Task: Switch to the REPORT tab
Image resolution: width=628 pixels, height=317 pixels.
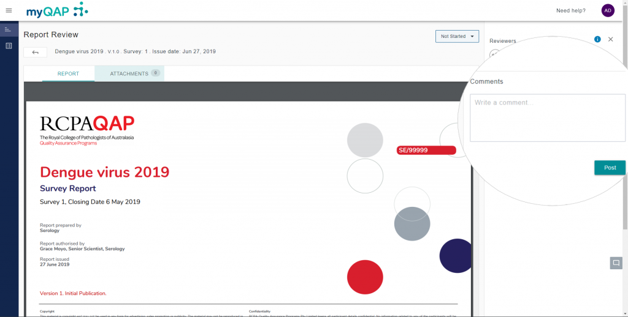Action: (68, 73)
